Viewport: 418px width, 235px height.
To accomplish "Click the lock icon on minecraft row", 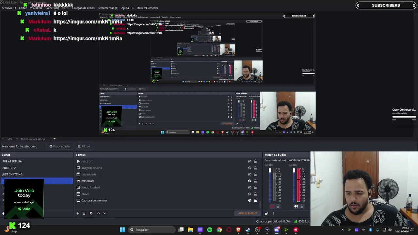I will [x=255, y=181].
